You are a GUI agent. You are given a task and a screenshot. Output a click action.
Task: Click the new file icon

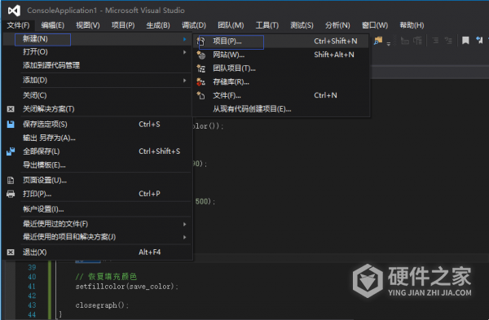point(200,95)
